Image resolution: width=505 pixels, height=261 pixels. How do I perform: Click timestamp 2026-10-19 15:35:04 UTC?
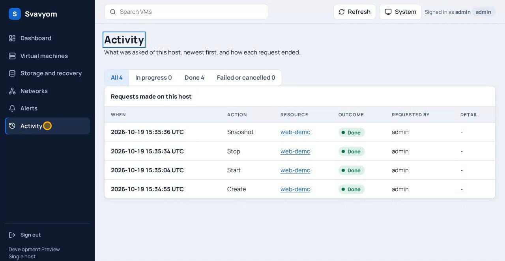pos(147,170)
